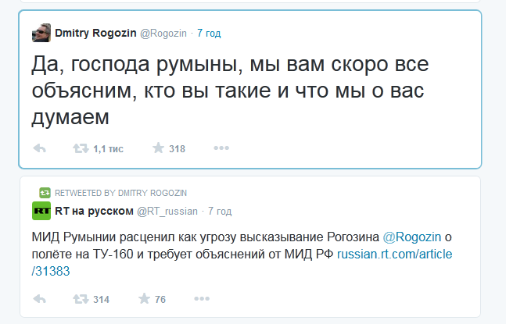506x324 pixels.
Task: Retweet the RT на русском tweet
Action: (x=81, y=299)
